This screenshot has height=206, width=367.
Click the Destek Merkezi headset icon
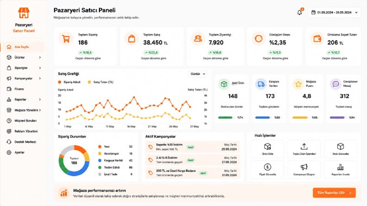(9, 142)
